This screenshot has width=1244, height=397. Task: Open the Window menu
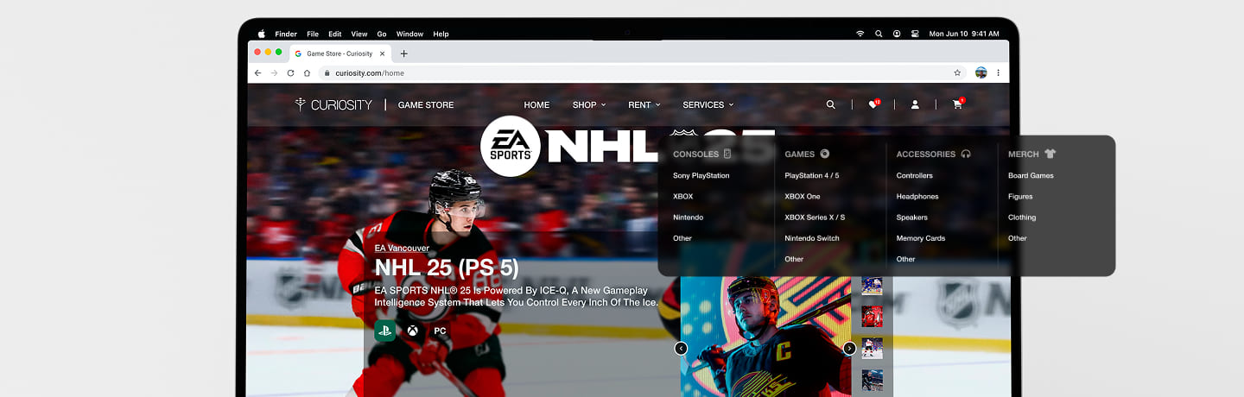409,34
